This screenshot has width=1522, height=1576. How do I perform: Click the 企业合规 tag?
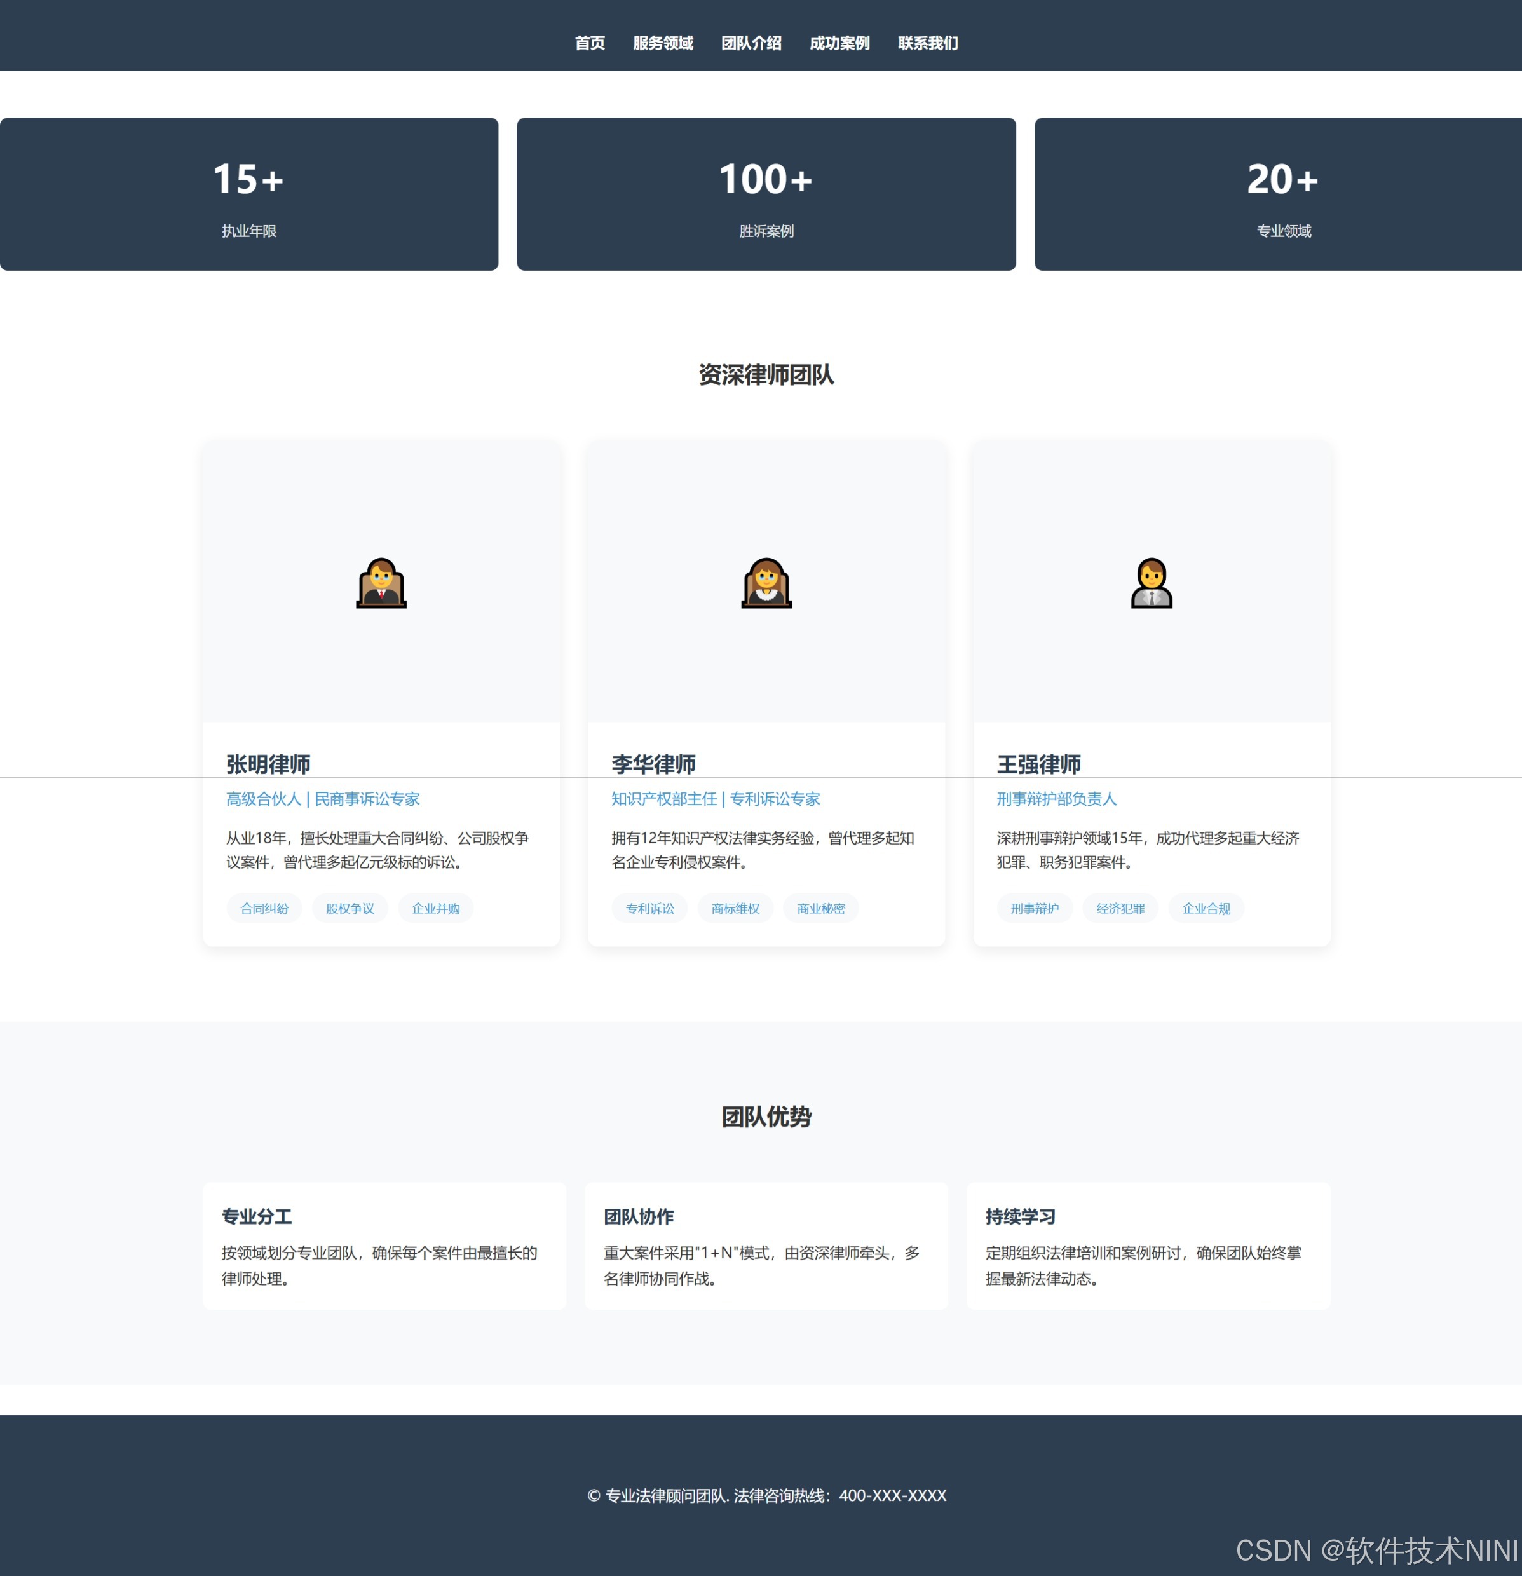[1206, 909]
